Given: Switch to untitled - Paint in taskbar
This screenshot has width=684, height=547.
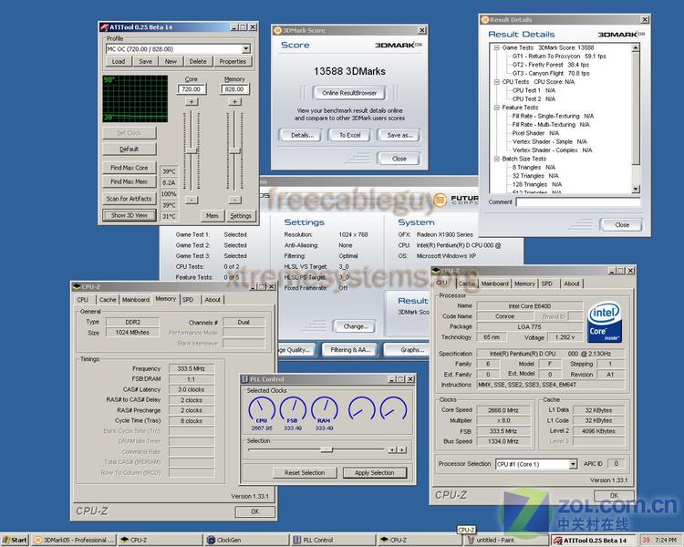Looking at the screenshot, I should (506, 540).
